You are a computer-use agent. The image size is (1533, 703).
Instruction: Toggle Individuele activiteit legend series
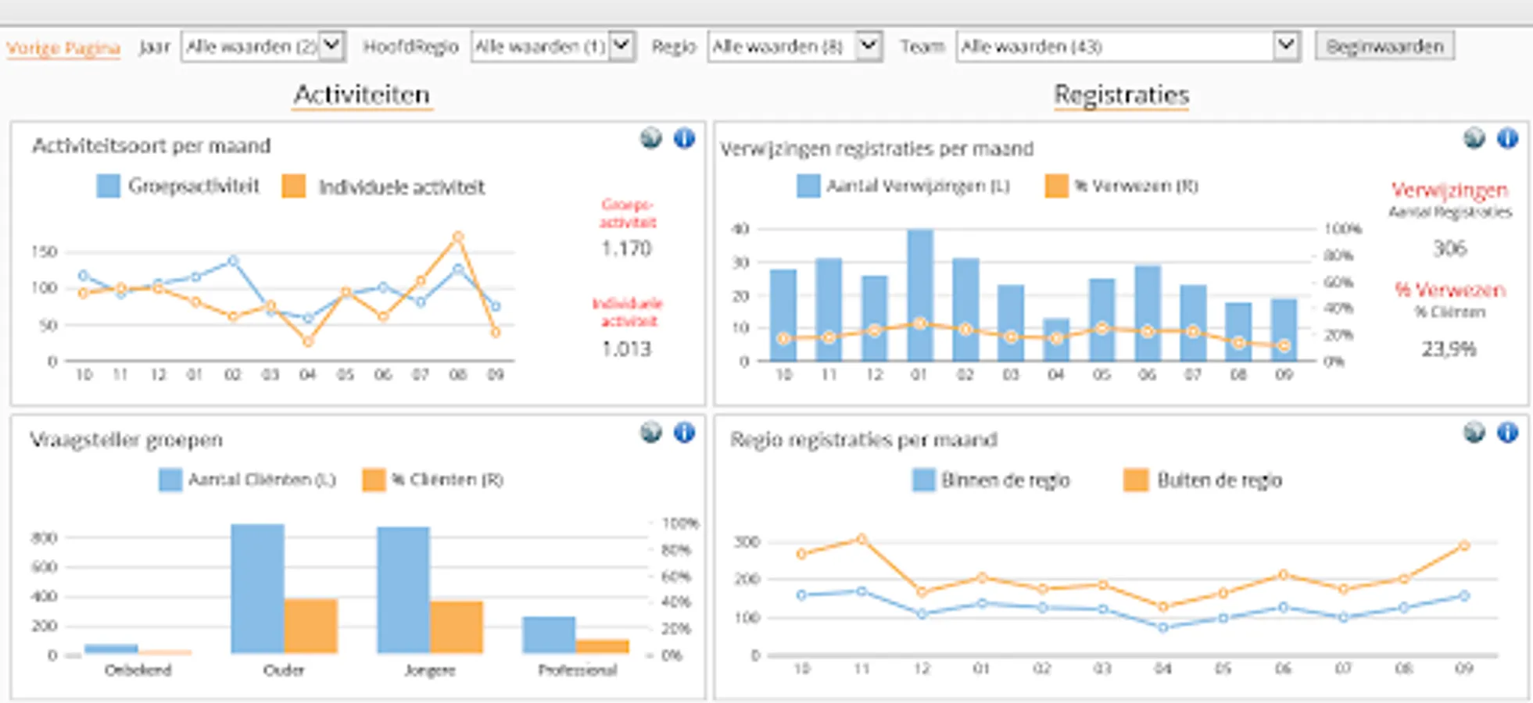click(384, 187)
